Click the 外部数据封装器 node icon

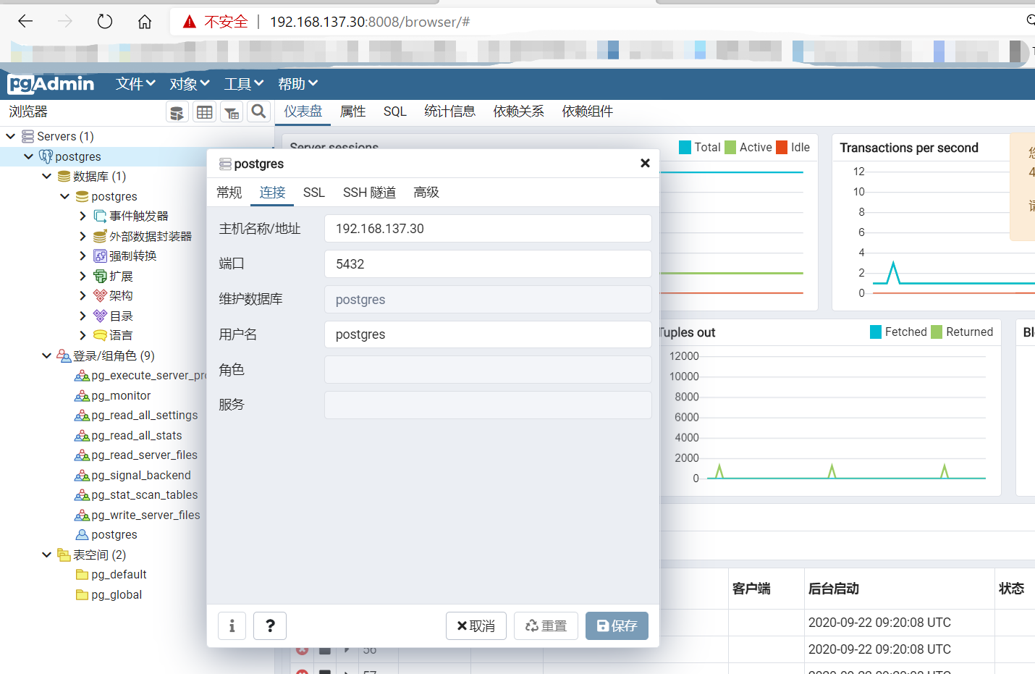(100, 236)
